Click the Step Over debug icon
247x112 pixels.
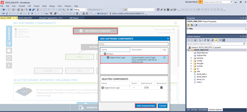coord(32,14)
